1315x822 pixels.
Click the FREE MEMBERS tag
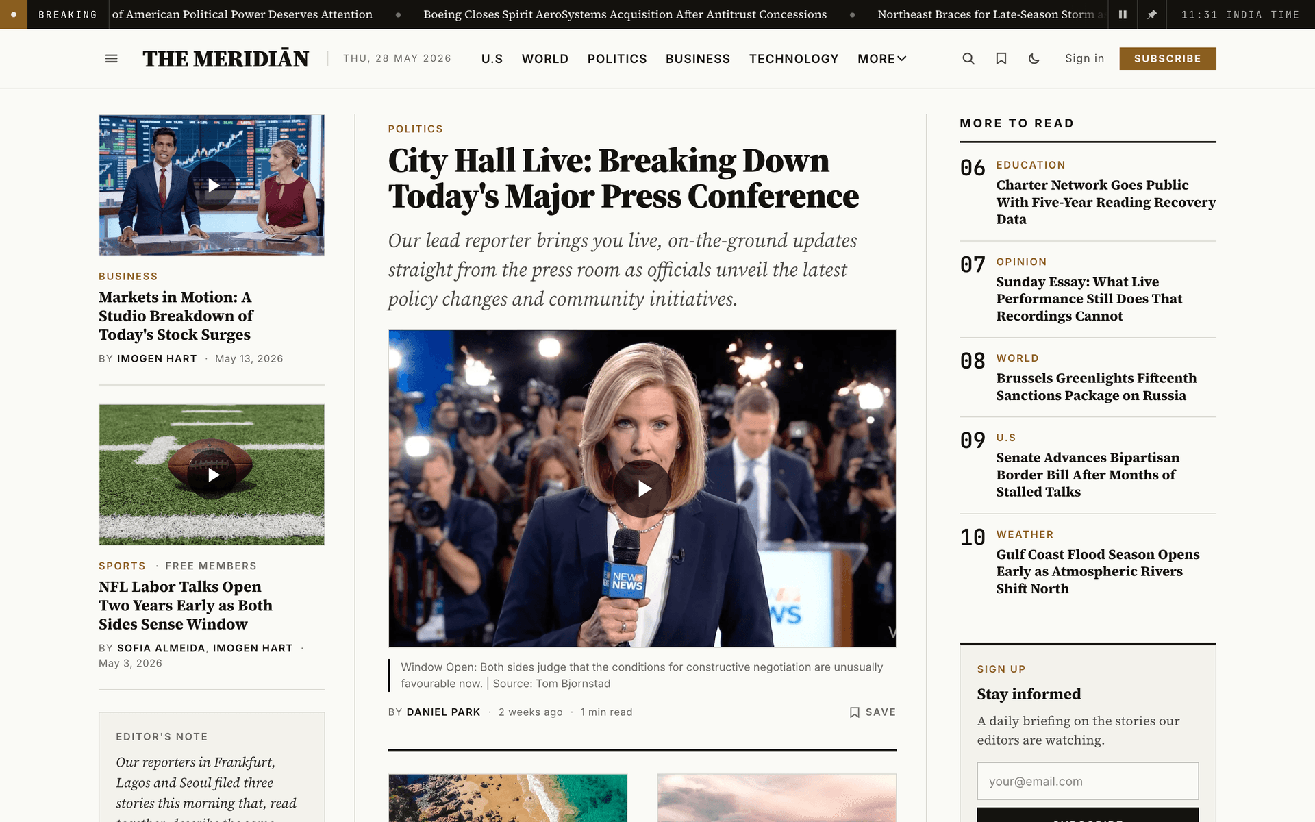(x=211, y=566)
